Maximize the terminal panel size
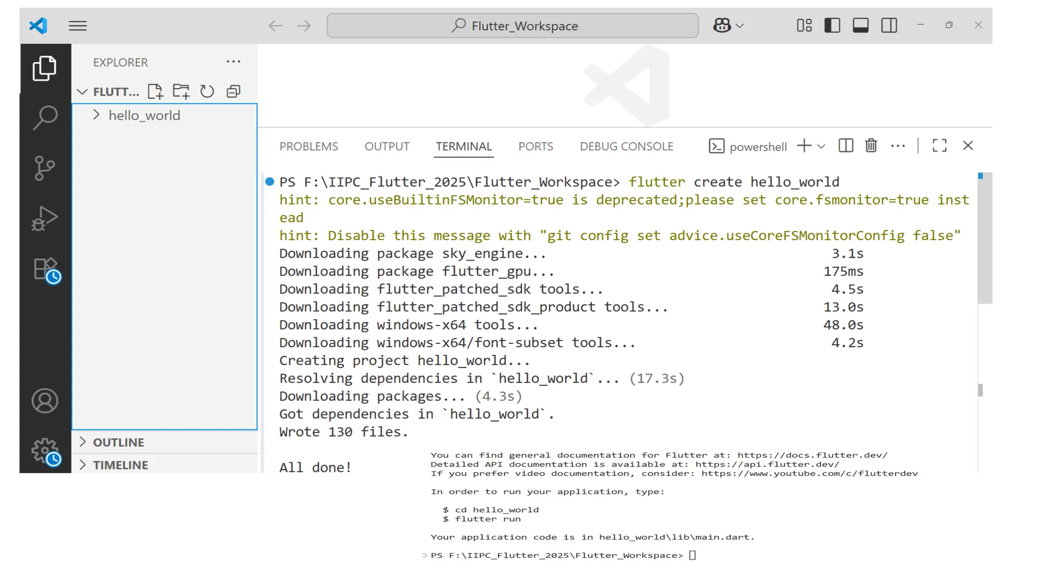 pos(939,146)
